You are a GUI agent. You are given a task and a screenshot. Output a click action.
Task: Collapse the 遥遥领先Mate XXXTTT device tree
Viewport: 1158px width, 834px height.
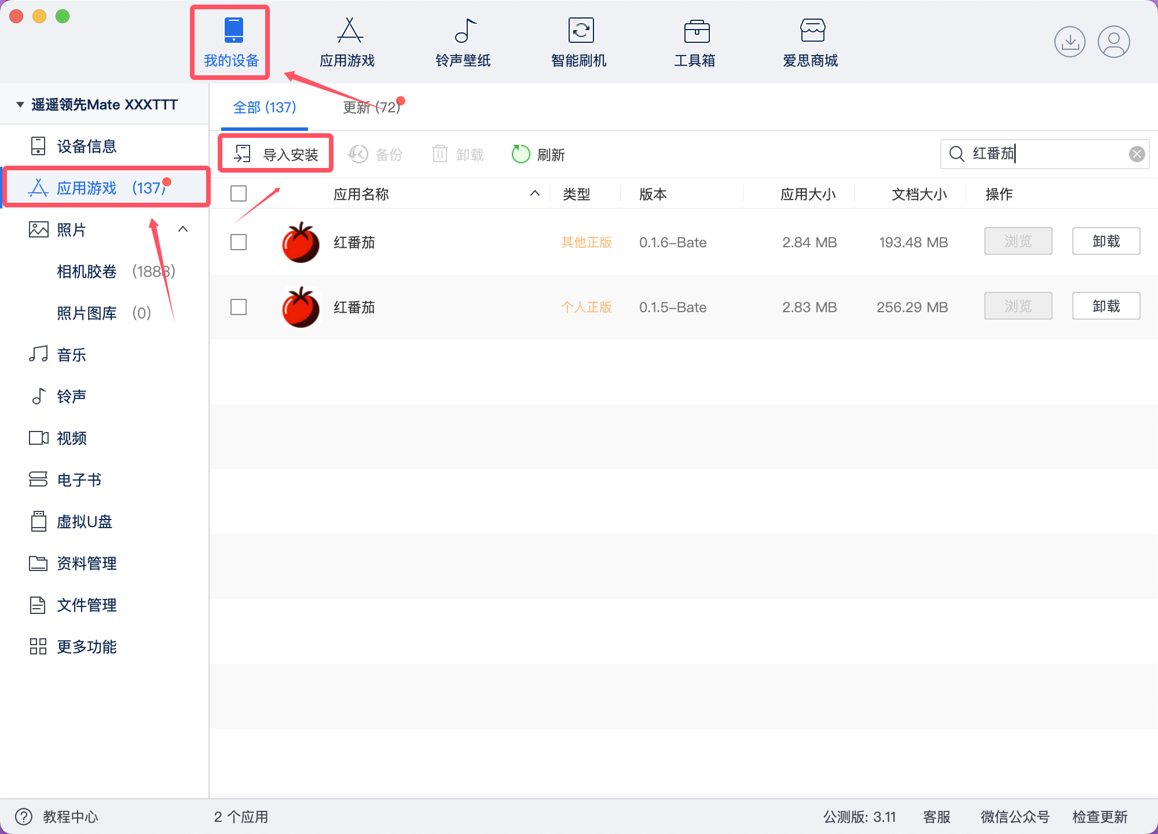tap(20, 105)
